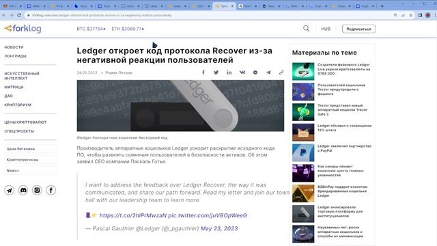Open the Спецпроекты section

(x=19, y=131)
